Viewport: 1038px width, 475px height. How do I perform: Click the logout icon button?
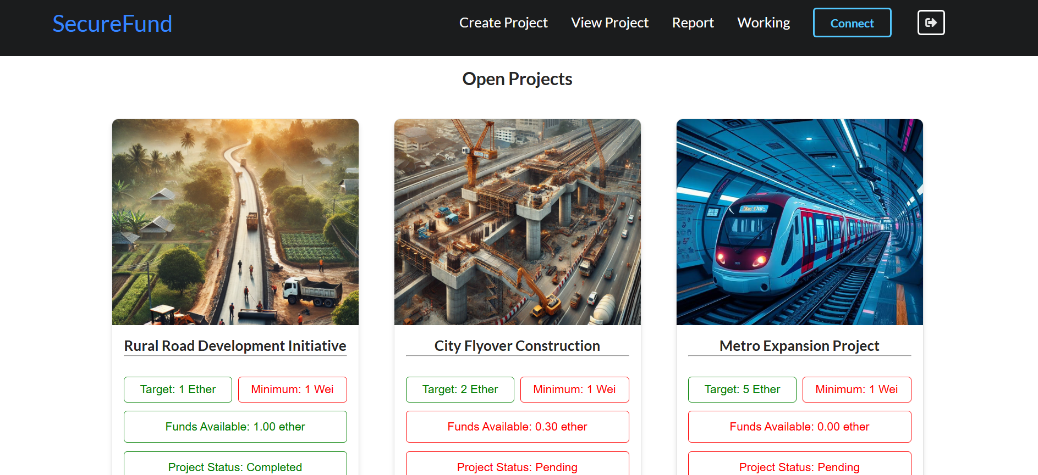pyautogui.click(x=931, y=23)
